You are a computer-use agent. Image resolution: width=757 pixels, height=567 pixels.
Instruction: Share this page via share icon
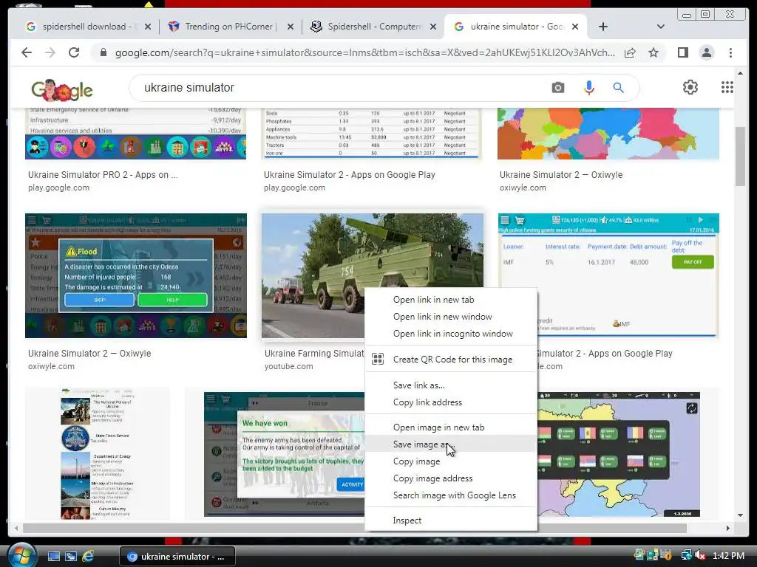pos(630,52)
